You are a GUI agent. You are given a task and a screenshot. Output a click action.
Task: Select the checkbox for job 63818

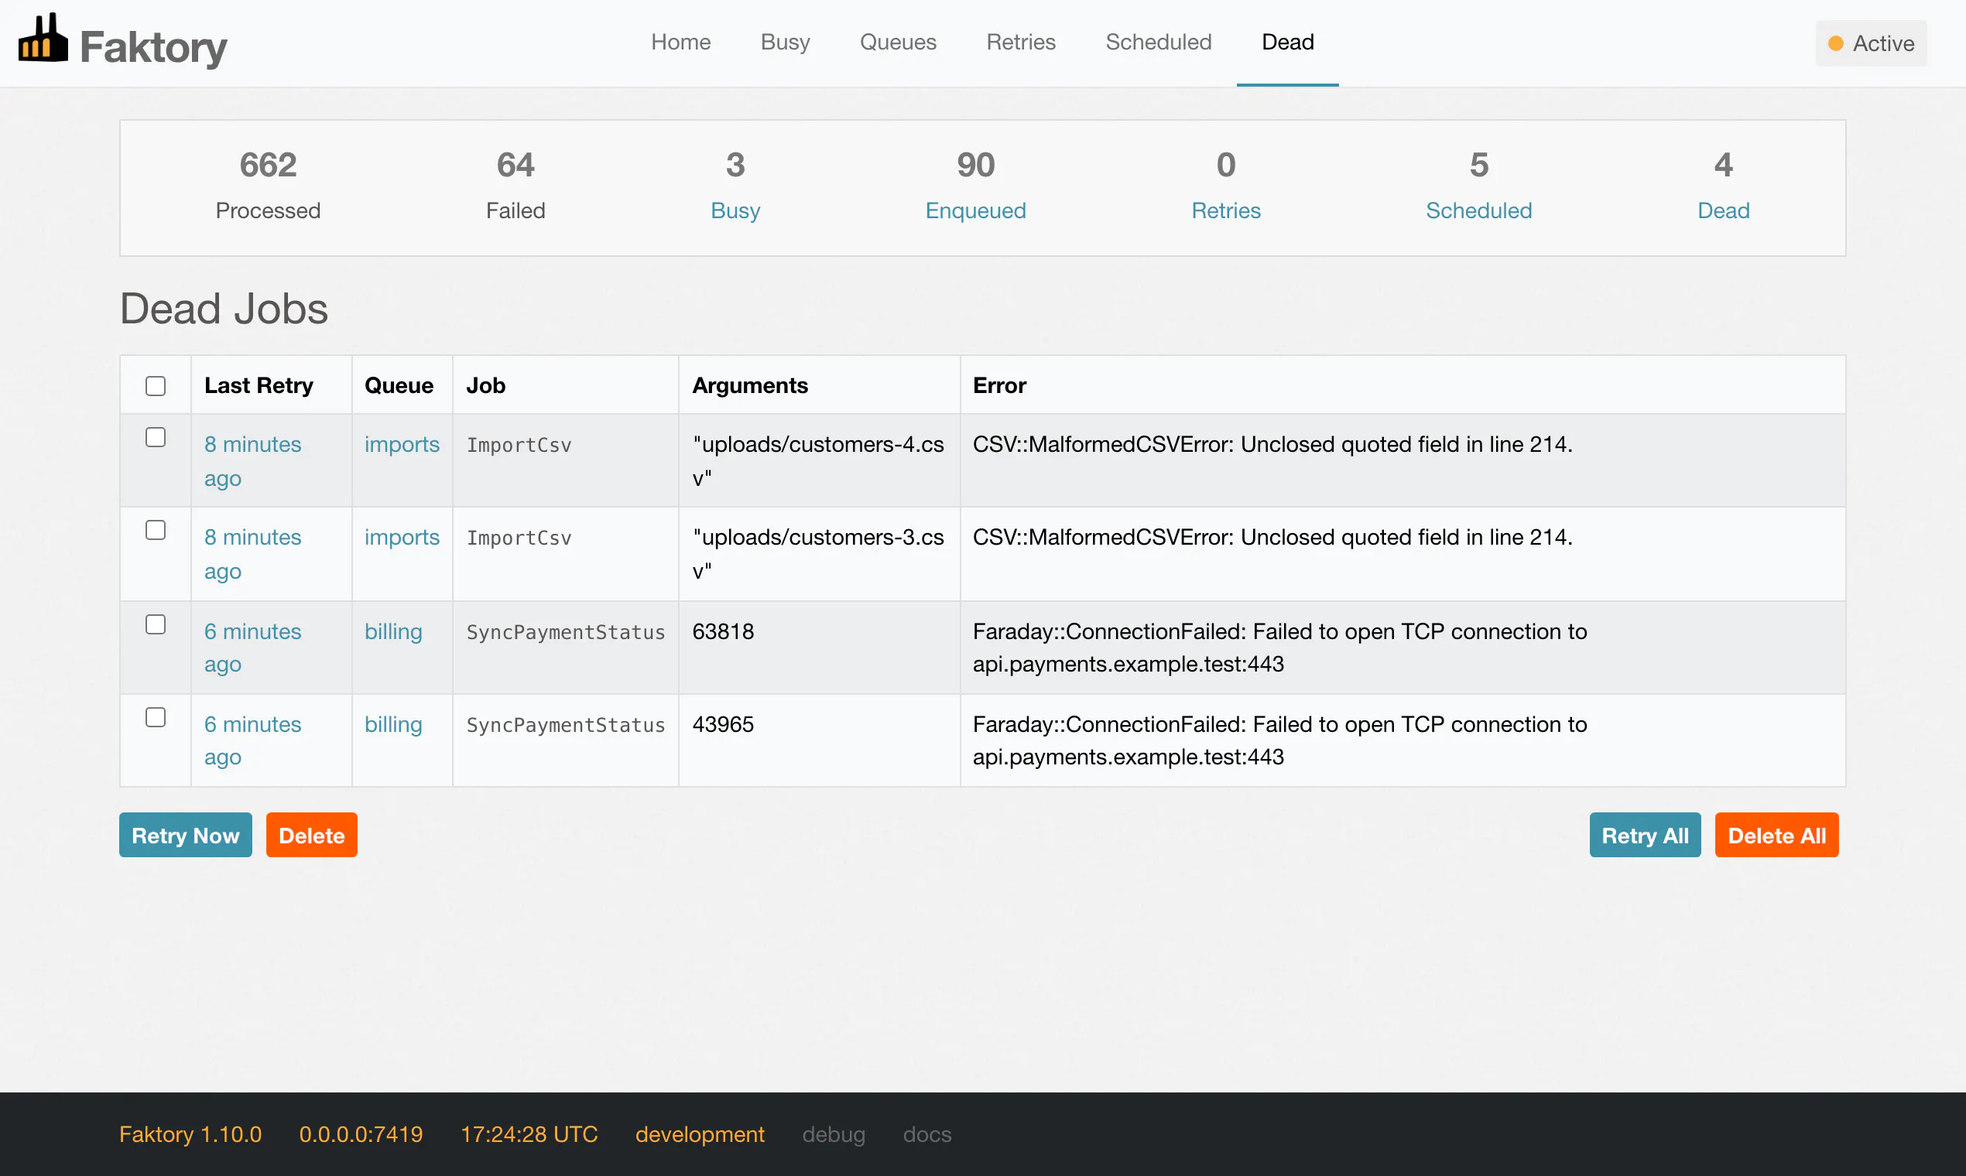click(156, 624)
